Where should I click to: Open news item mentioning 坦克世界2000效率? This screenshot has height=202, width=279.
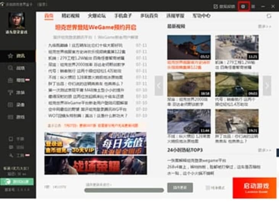coord(87,64)
